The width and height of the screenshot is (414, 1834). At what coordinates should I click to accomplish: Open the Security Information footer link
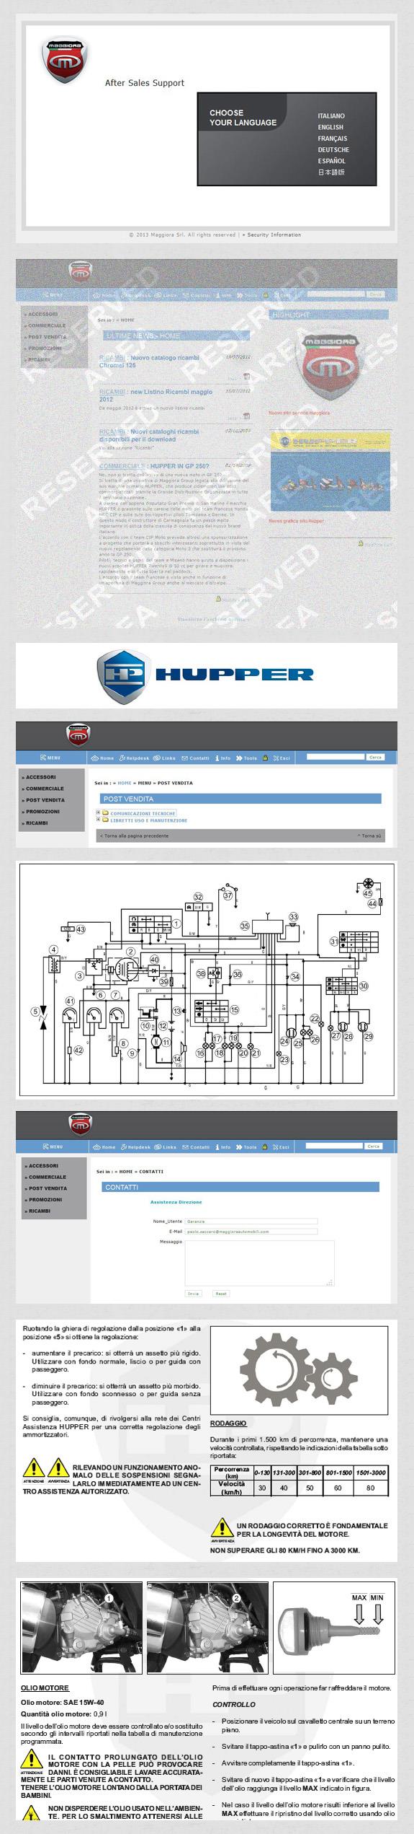[x=274, y=234]
